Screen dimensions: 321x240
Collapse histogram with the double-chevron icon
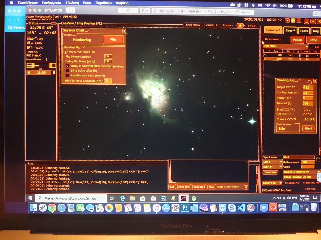[x=246, y=187]
